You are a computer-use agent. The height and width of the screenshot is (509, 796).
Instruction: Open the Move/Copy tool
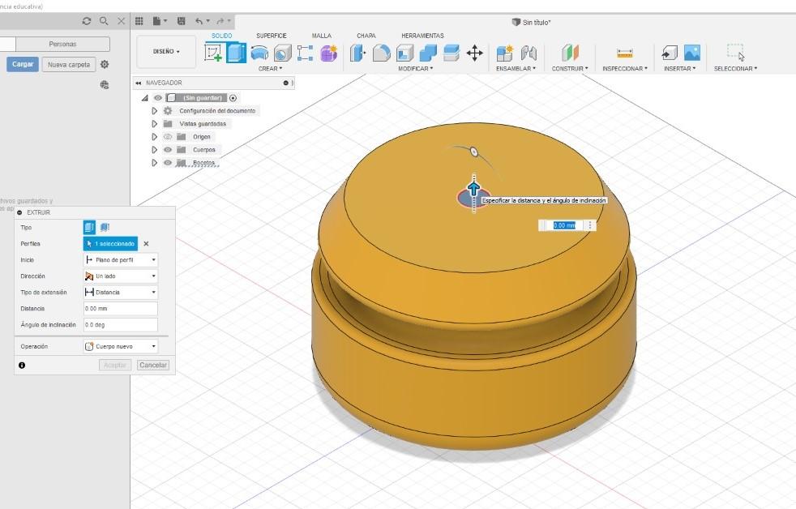click(x=475, y=53)
